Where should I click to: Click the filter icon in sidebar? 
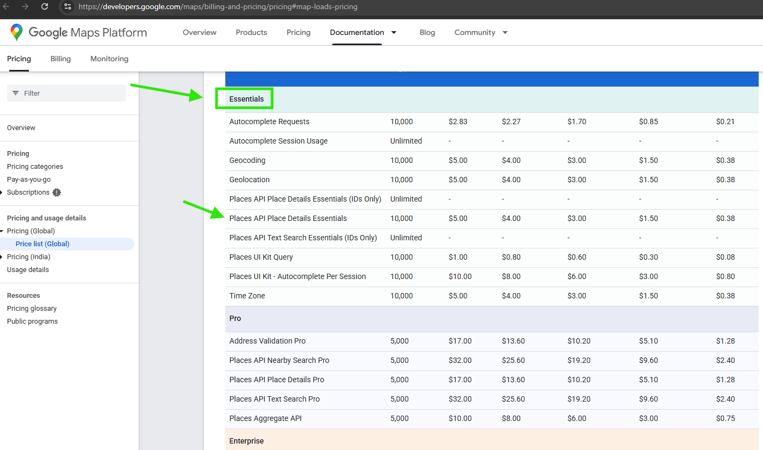[x=16, y=93]
